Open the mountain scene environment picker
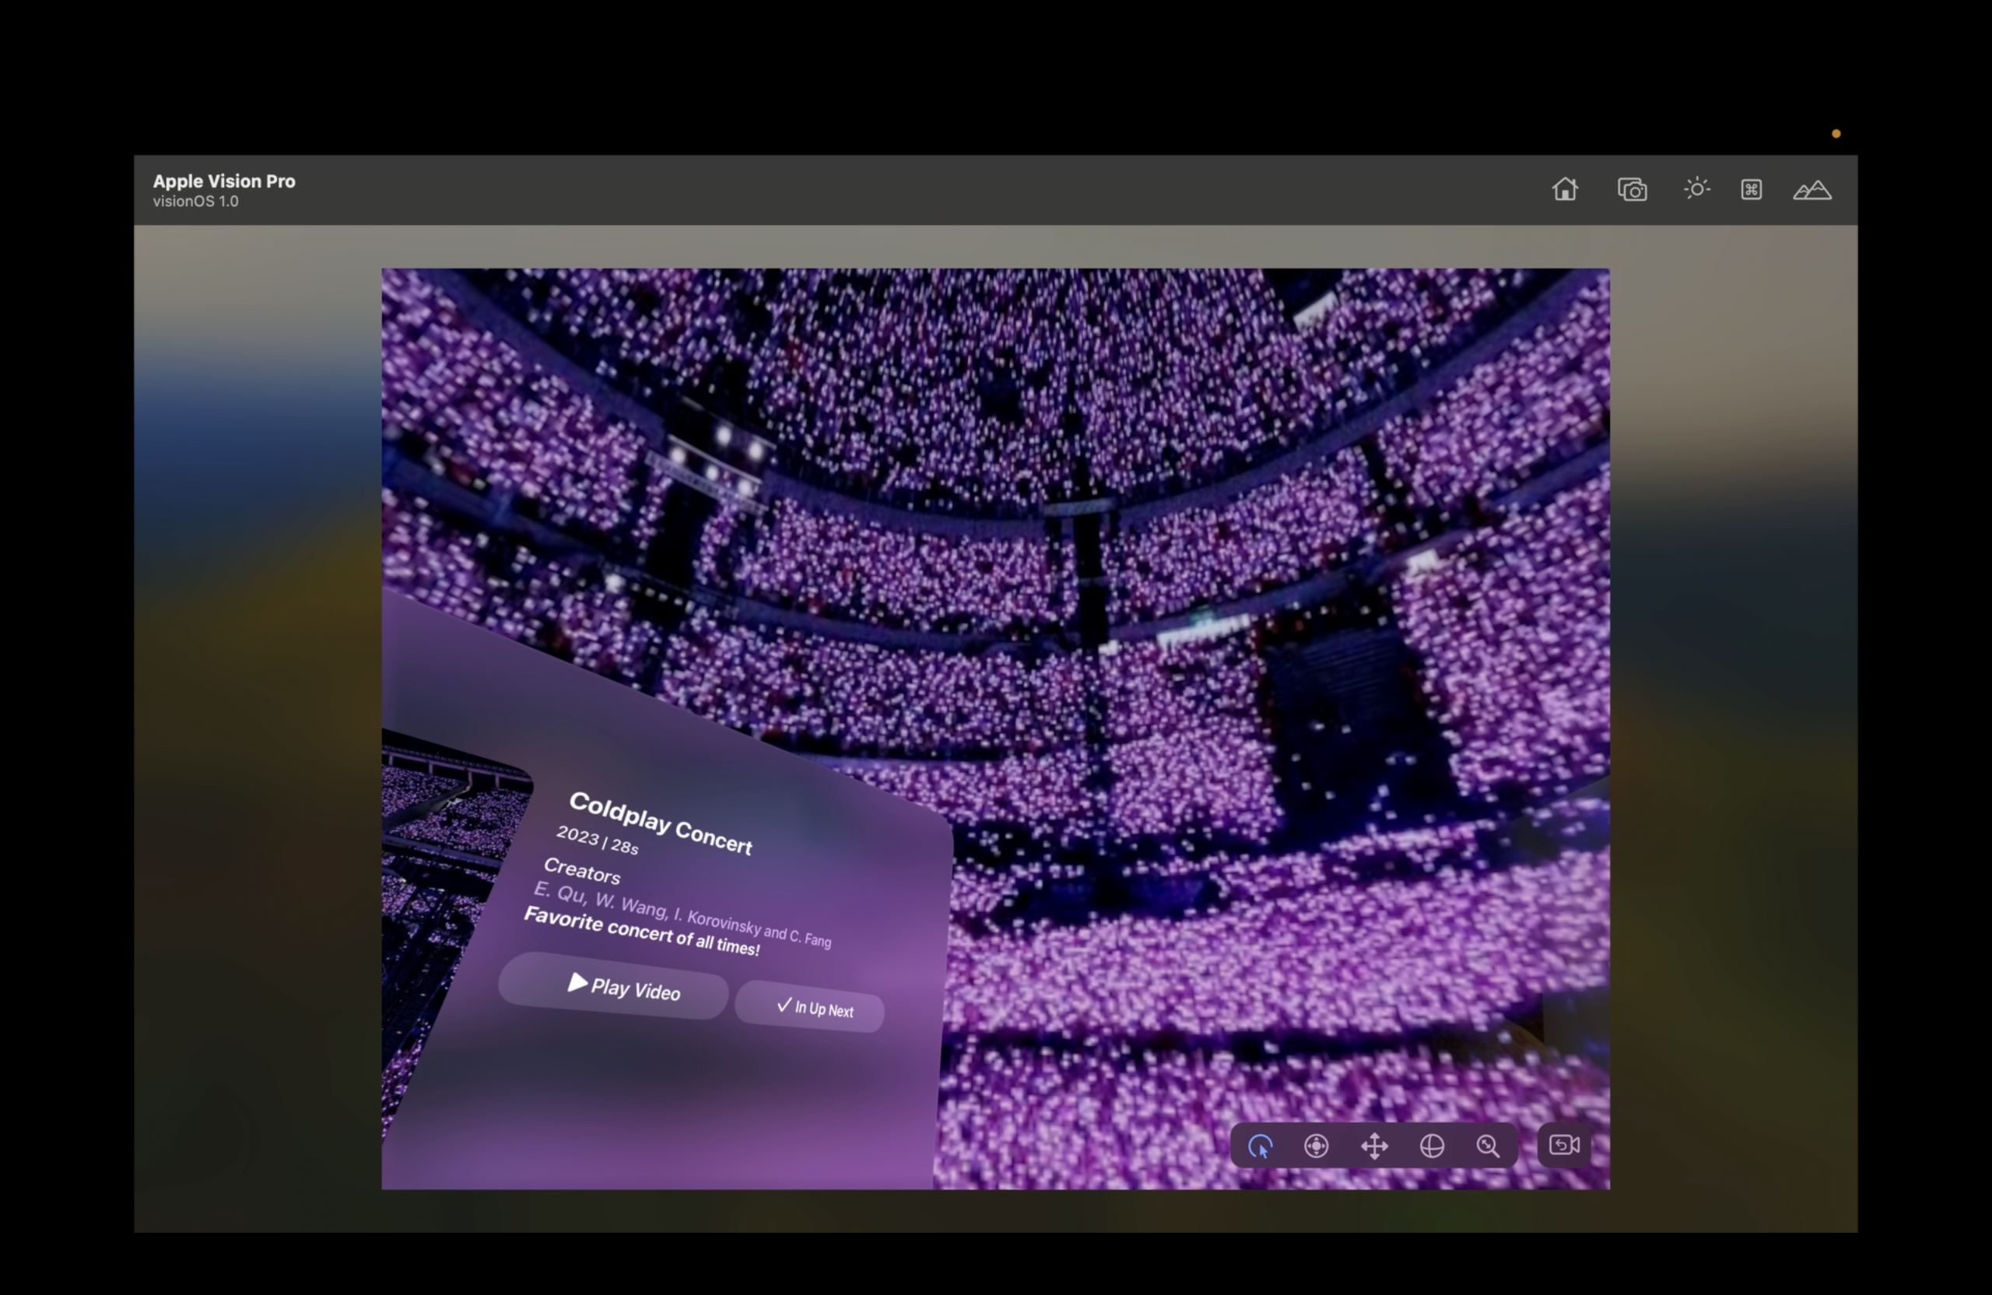This screenshot has width=1992, height=1295. pos(1811,190)
